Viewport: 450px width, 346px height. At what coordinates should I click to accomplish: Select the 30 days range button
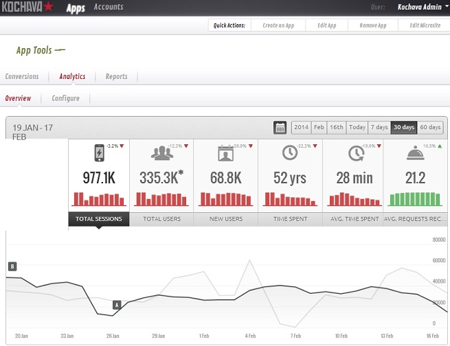pyautogui.click(x=404, y=127)
